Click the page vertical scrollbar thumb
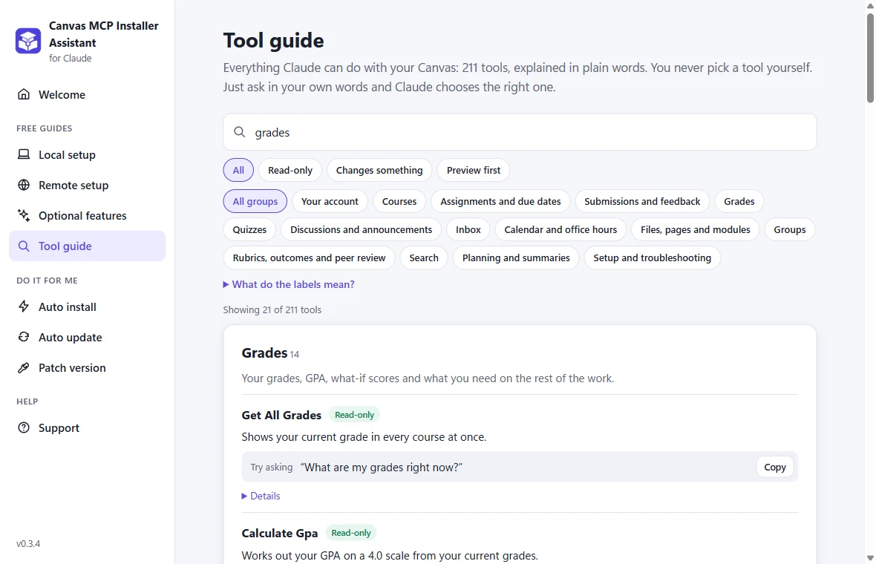Viewport: 876px width, 564px height. [870, 58]
